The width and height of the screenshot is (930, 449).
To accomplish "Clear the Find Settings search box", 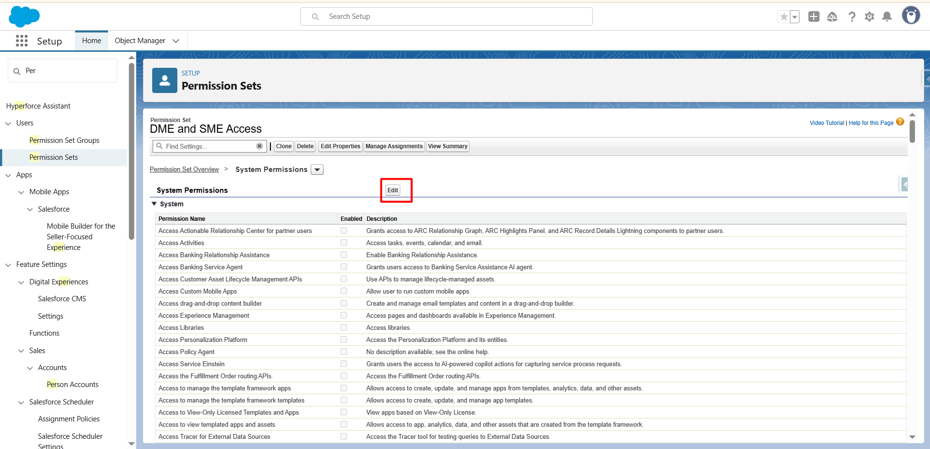I will coord(259,146).
